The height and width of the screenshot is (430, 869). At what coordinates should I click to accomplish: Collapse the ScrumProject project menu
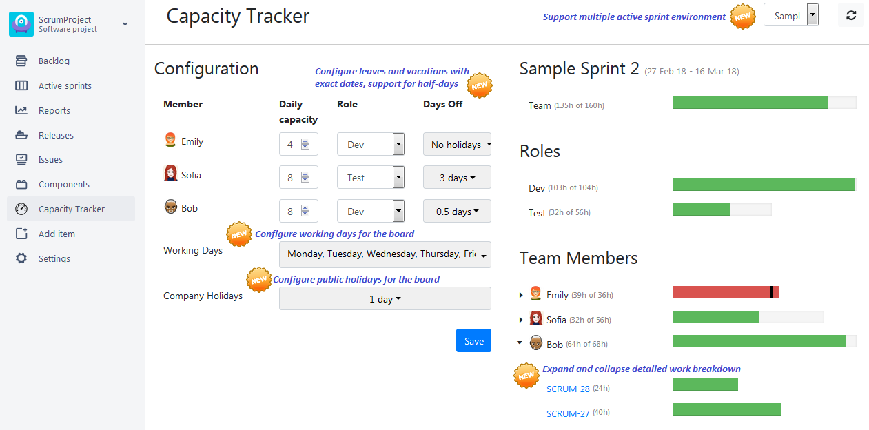coord(125,23)
